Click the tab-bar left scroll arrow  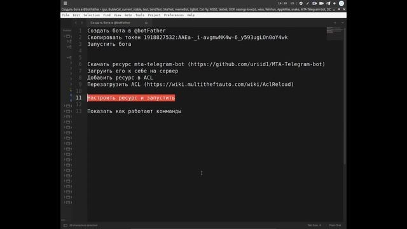76,23
